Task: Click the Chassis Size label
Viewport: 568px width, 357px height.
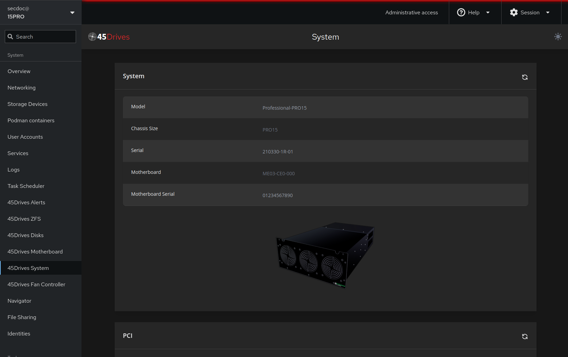Action: [144, 128]
